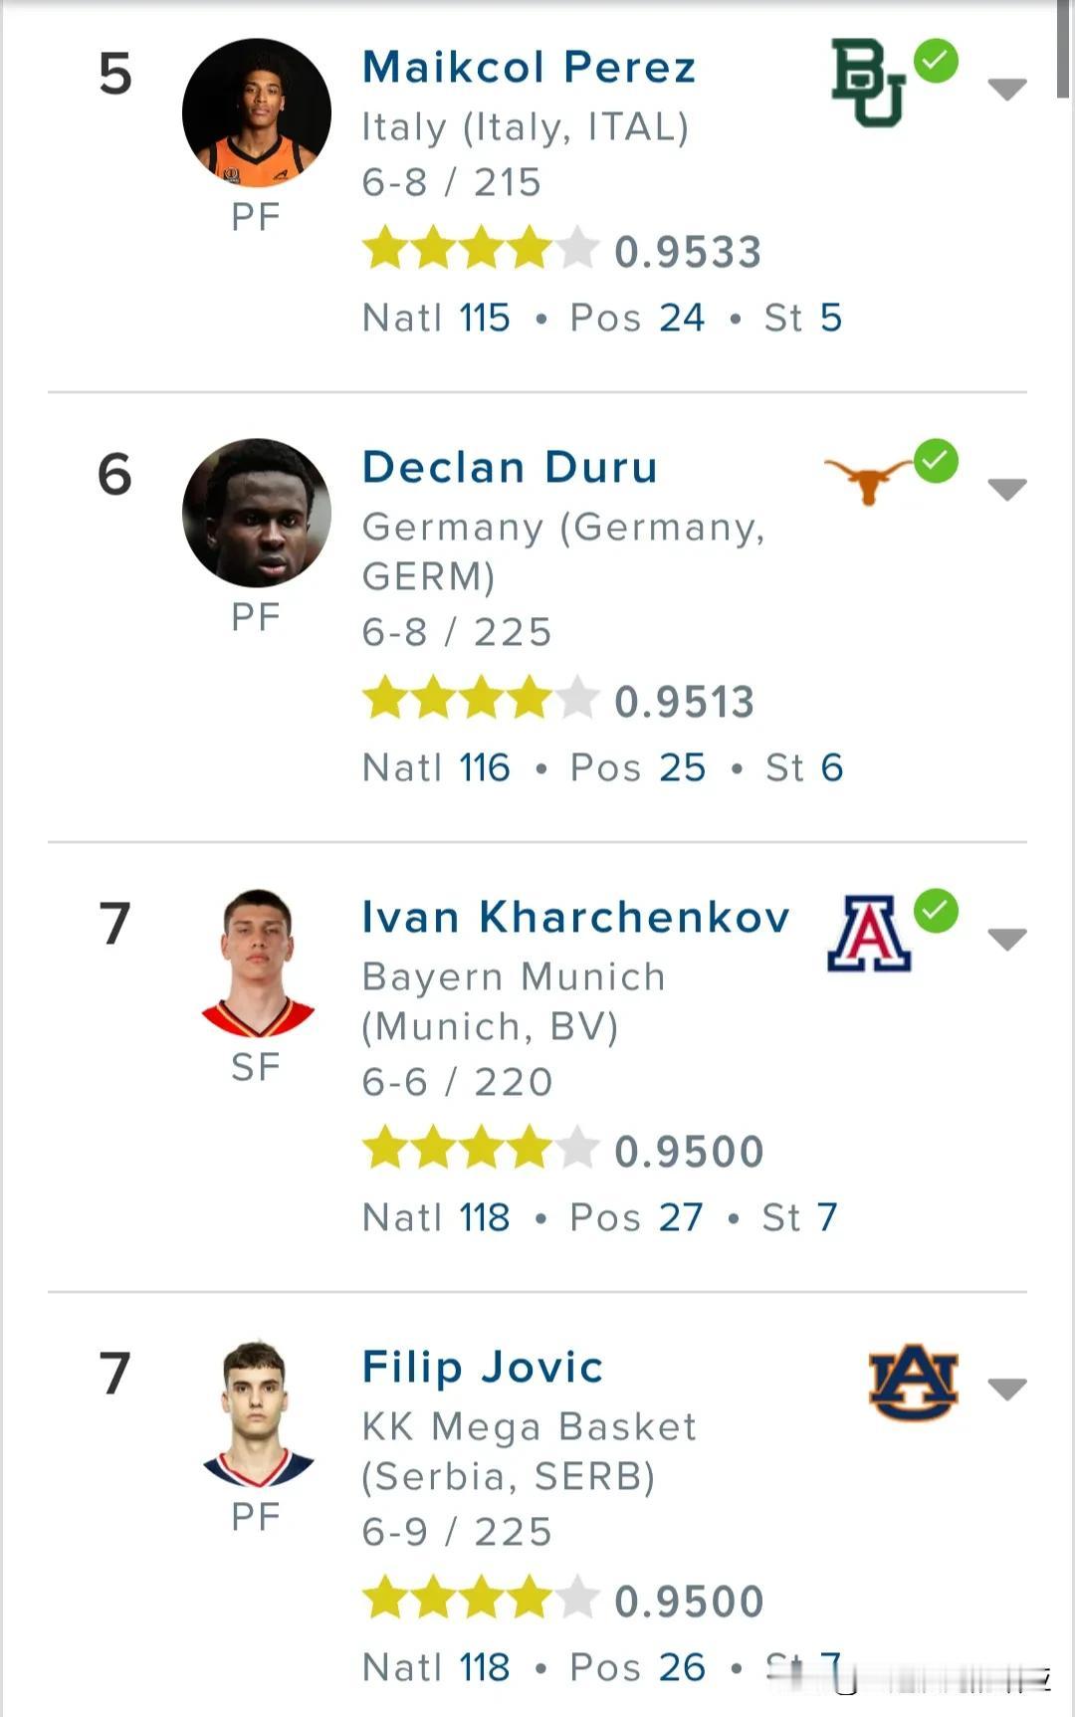Viewport: 1075px width, 1717px height.
Task: Expand Ivan Kharchenkov's dropdown arrow
Action: (x=1007, y=940)
